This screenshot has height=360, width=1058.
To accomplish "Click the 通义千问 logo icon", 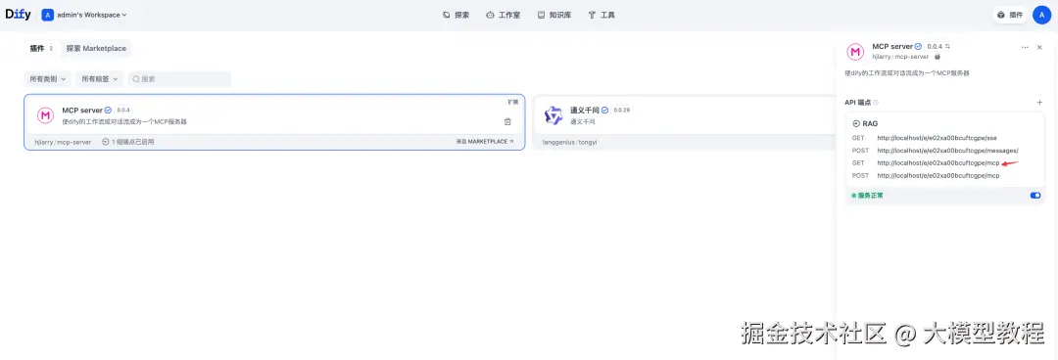I will pos(553,116).
